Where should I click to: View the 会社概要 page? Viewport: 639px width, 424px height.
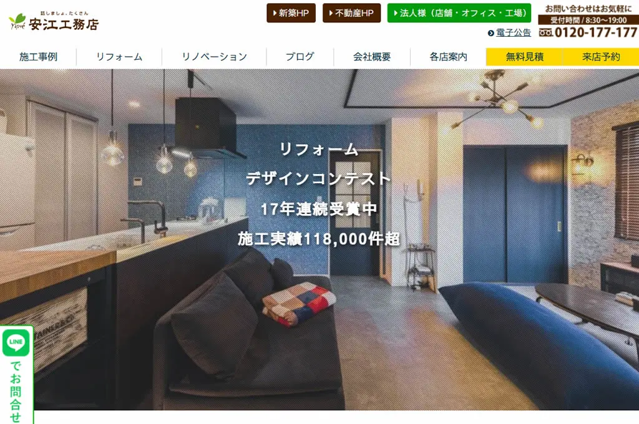[x=372, y=57]
